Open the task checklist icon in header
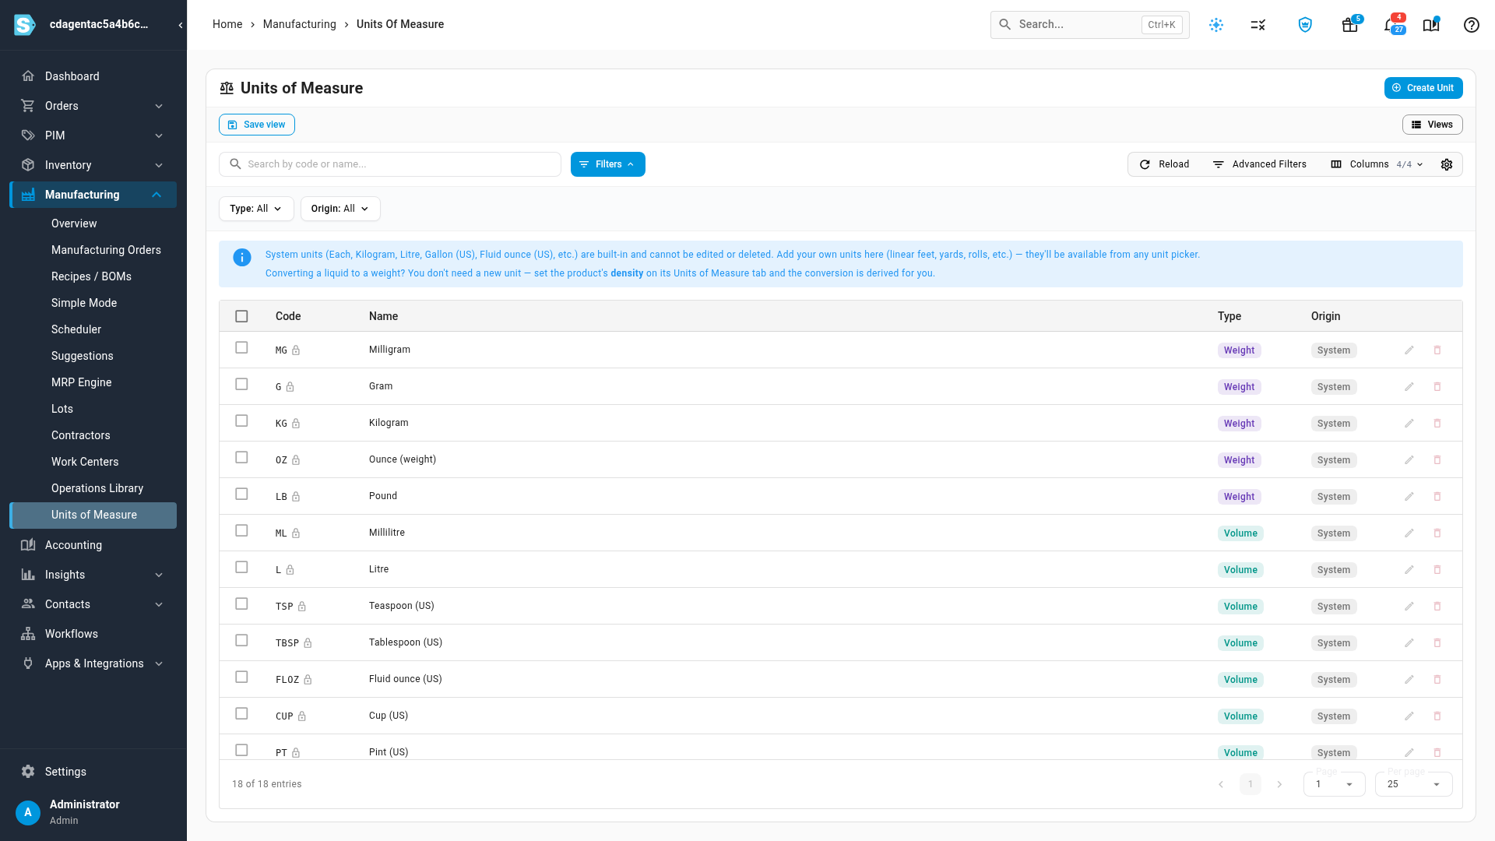Viewport: 1495px width, 841px height. 1258,25
